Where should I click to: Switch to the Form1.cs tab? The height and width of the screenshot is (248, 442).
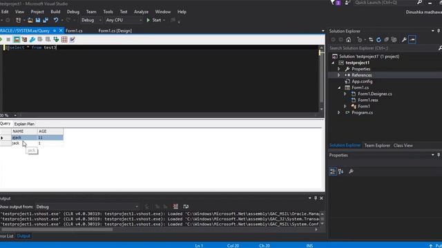click(x=74, y=30)
